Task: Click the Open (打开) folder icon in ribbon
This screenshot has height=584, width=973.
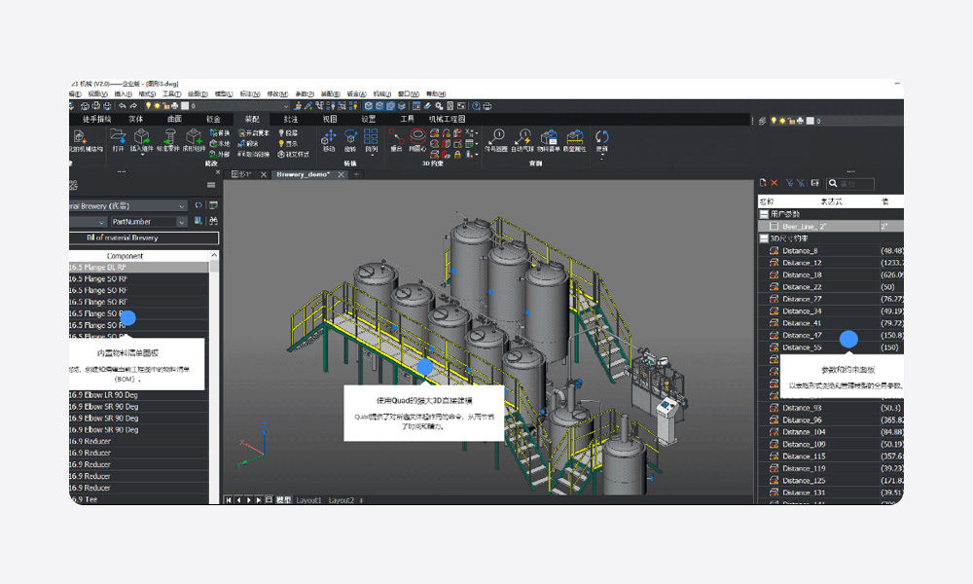Action: tap(118, 136)
